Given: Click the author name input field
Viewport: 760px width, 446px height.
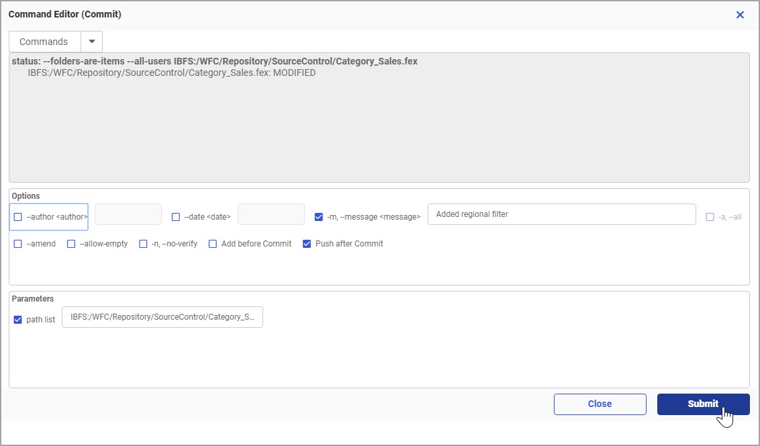Looking at the screenshot, I should (x=128, y=215).
